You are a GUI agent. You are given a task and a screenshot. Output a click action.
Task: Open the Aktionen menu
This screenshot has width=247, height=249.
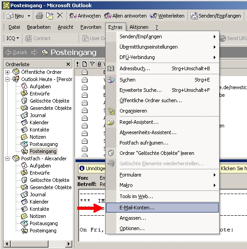139,27
